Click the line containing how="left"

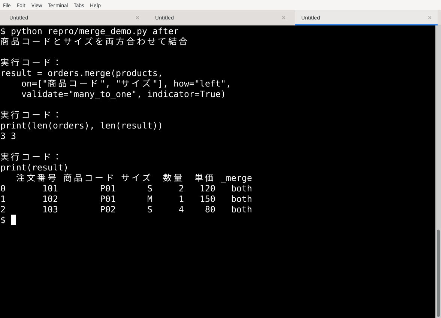click(x=126, y=84)
